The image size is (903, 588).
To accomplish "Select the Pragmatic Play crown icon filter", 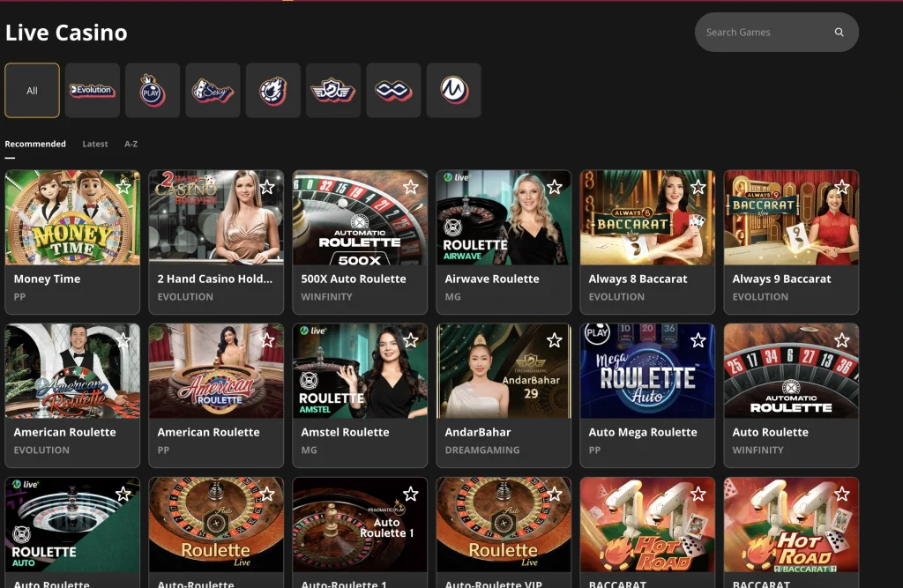I will pyautogui.click(x=152, y=90).
